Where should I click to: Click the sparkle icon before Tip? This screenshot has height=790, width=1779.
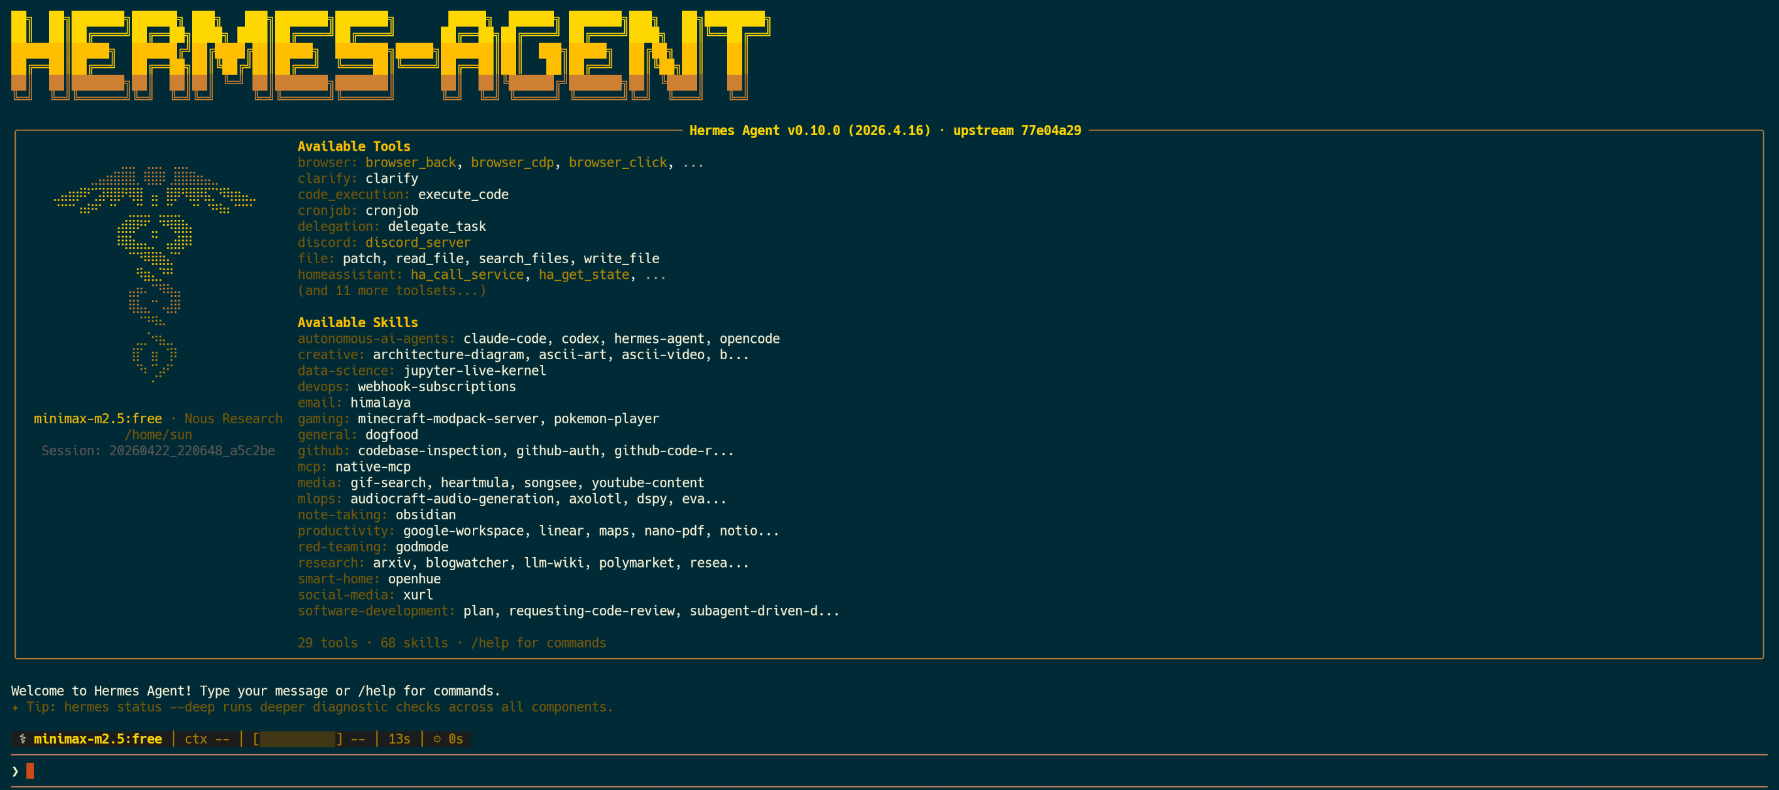click(x=15, y=707)
